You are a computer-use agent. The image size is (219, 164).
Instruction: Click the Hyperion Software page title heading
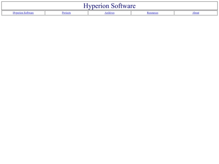[109, 6]
